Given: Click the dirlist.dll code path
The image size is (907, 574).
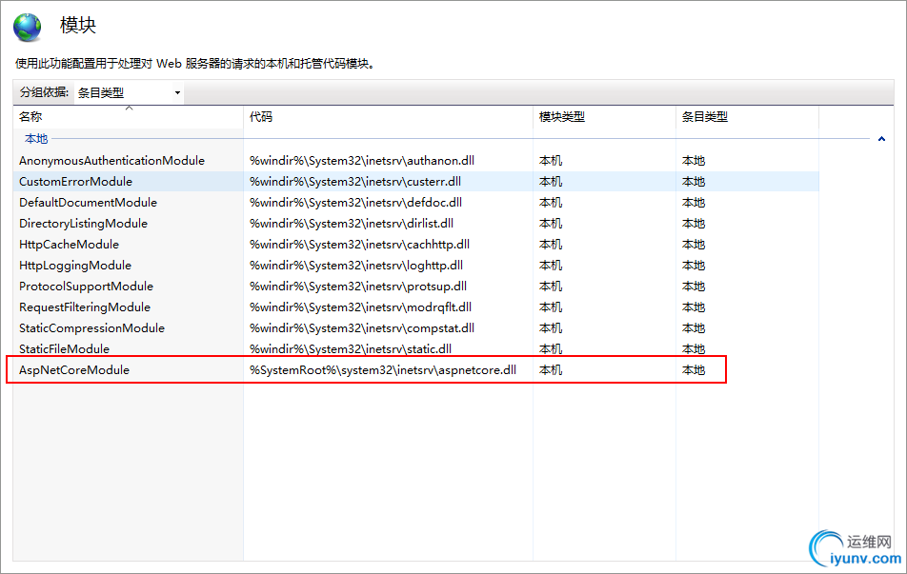Looking at the screenshot, I should (x=352, y=223).
